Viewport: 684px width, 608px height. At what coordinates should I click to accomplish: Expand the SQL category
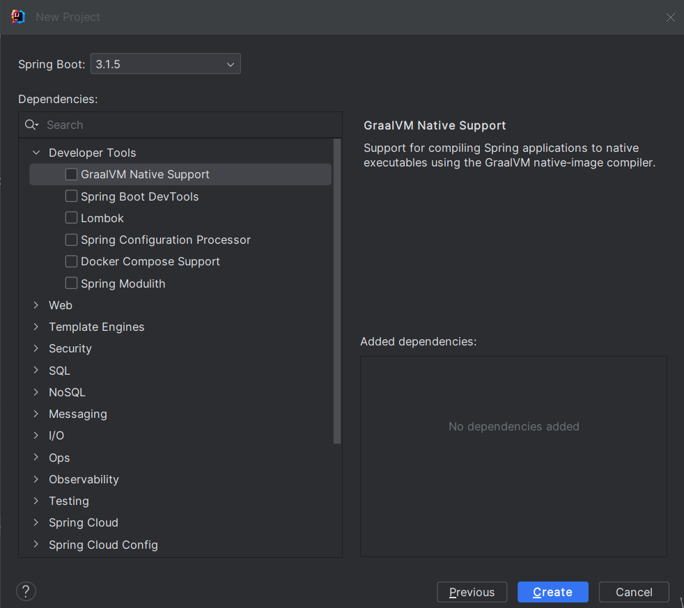[x=36, y=370]
